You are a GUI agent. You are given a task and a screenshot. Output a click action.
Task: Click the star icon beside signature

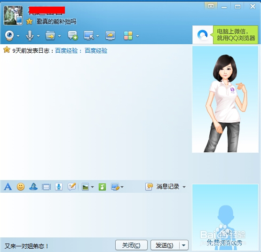click(x=29, y=21)
